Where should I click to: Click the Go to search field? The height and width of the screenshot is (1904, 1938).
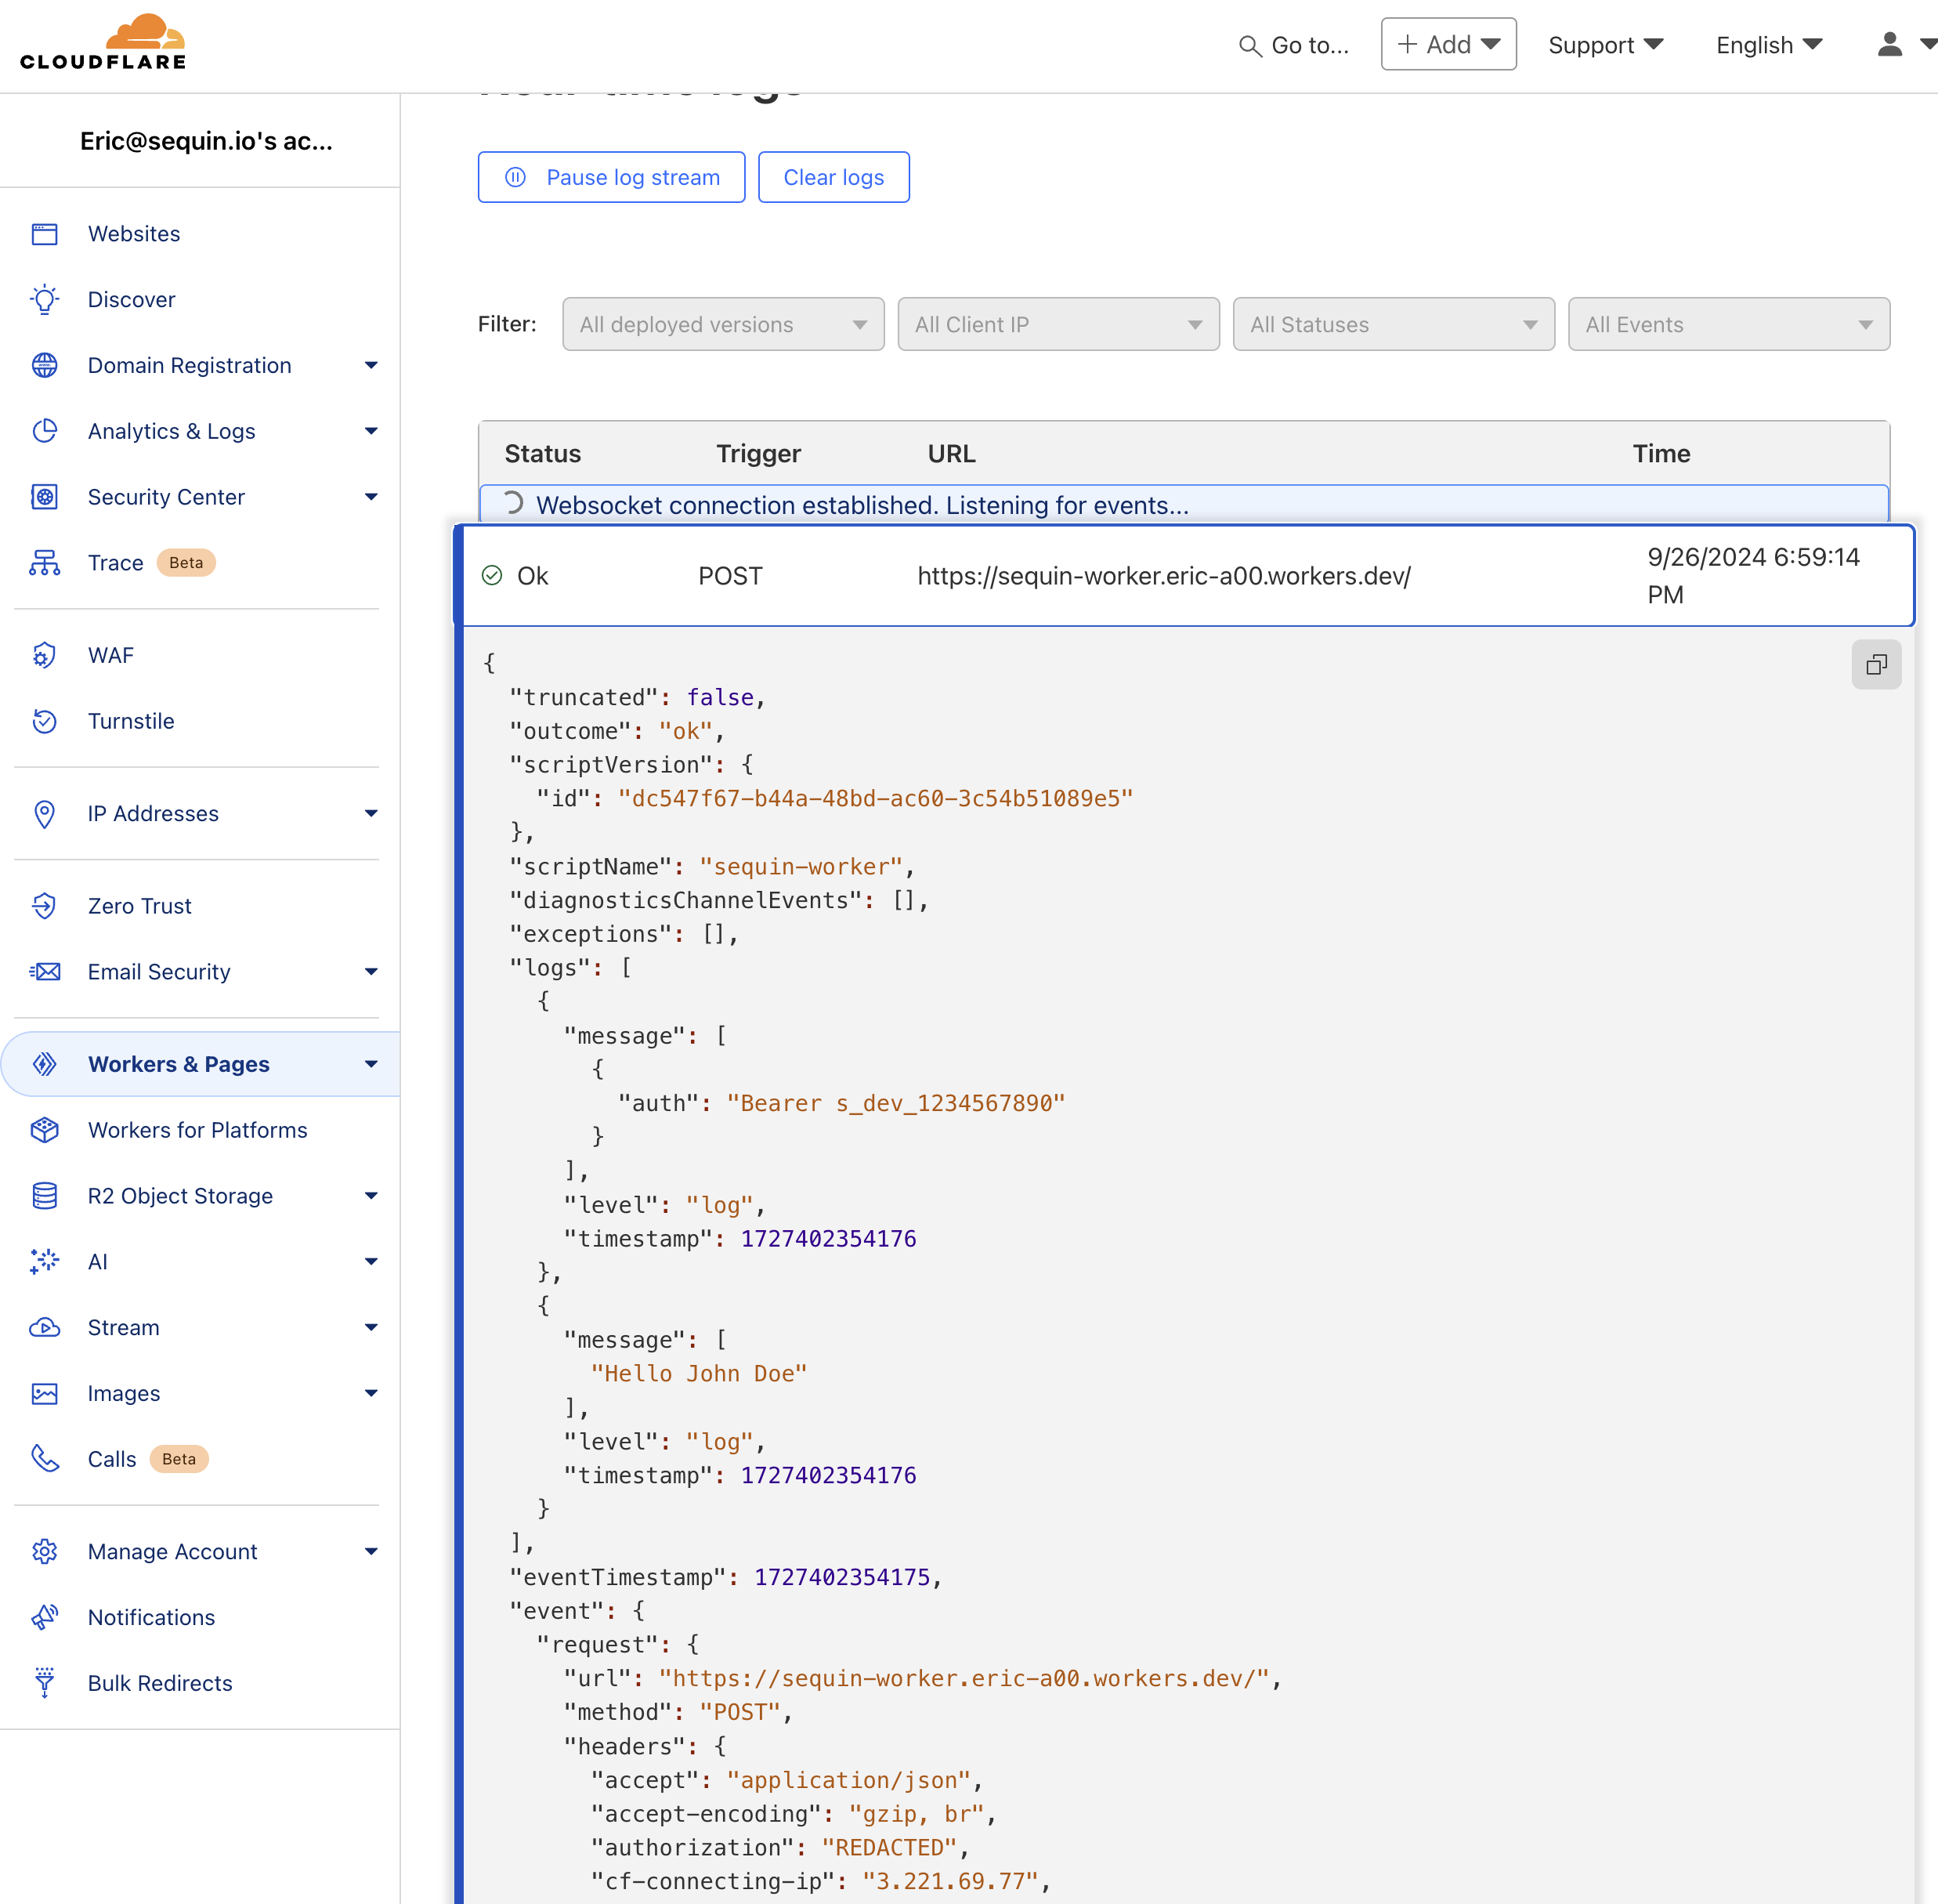pos(1294,45)
